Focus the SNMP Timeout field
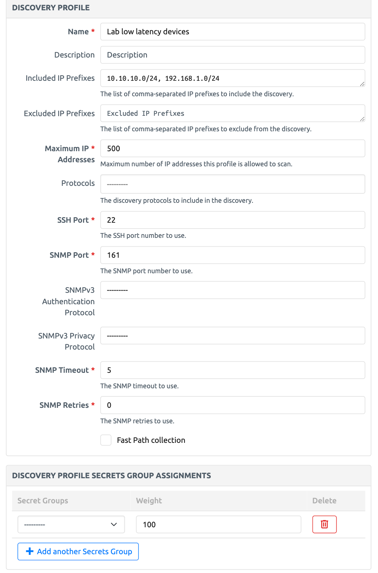 coord(233,370)
